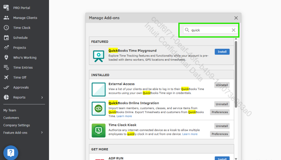The height and width of the screenshot is (160, 281).
Task: Expand the Feature Add-ons submenu arrow
Action: pos(42,133)
